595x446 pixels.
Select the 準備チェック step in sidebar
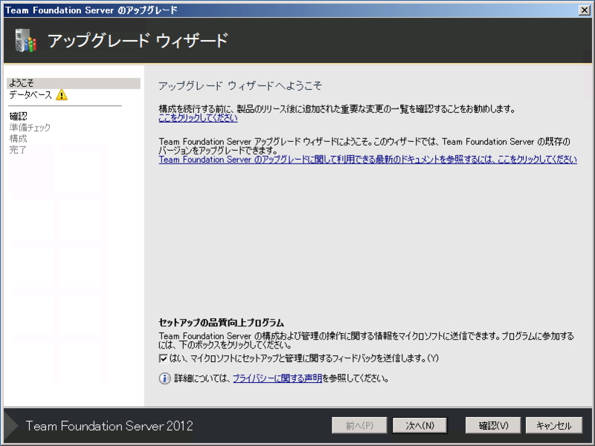pos(30,127)
